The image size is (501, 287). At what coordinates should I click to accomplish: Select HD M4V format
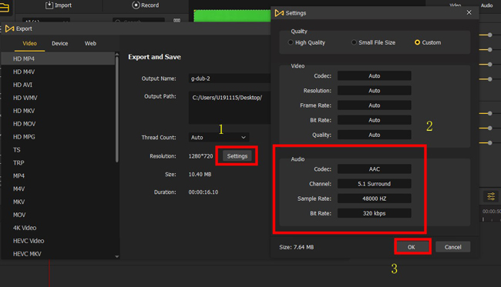58,72
